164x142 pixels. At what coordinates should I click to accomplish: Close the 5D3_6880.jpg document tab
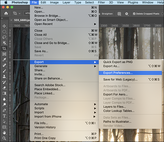(x=11, y=20)
